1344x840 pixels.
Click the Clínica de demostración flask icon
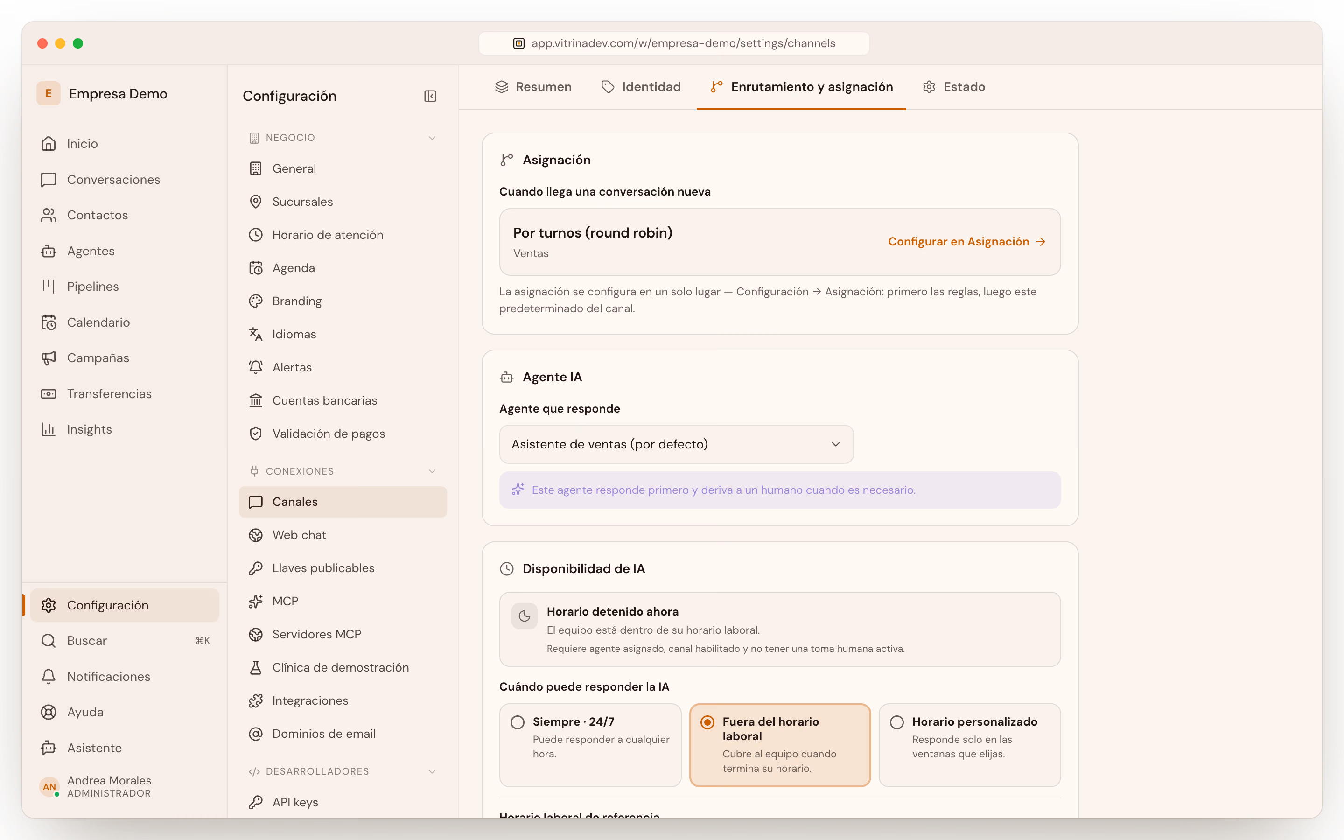coord(255,667)
